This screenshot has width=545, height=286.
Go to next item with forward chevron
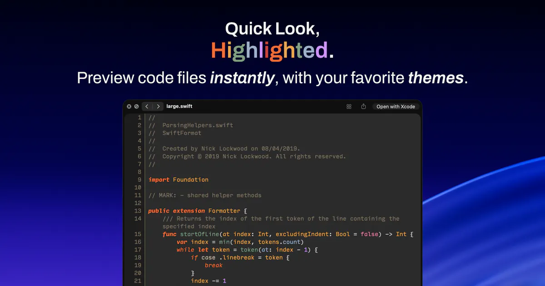point(158,107)
